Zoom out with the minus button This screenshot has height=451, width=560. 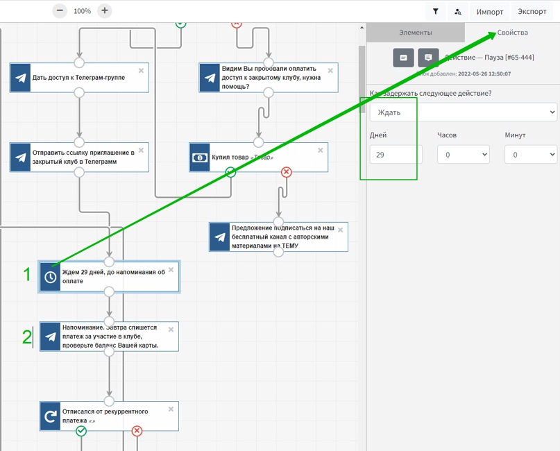pos(60,11)
